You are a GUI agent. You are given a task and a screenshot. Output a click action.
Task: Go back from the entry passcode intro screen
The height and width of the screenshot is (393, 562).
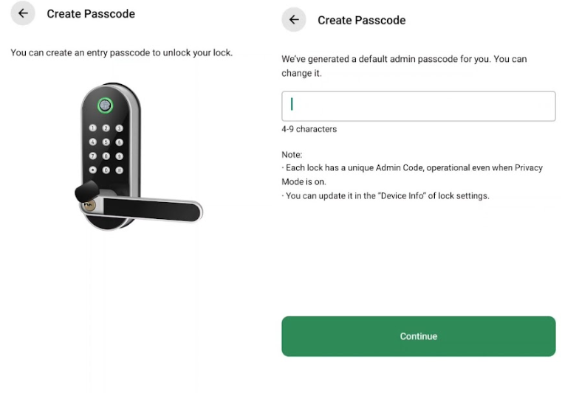pyautogui.click(x=23, y=13)
